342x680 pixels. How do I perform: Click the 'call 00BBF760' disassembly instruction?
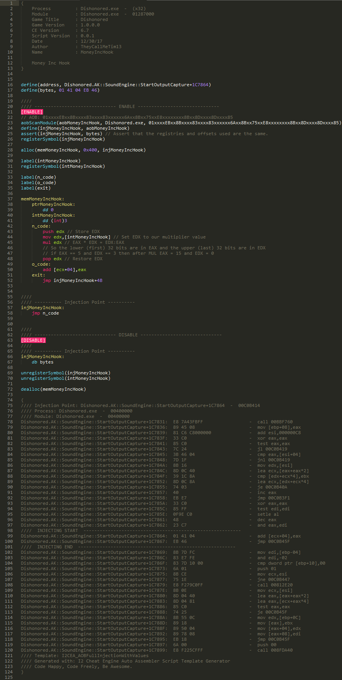[x=275, y=422]
